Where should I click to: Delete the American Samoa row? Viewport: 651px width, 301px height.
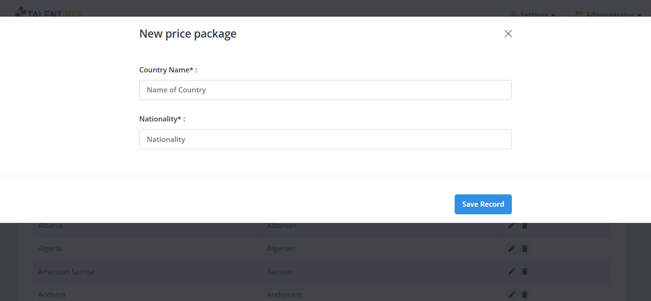point(524,271)
